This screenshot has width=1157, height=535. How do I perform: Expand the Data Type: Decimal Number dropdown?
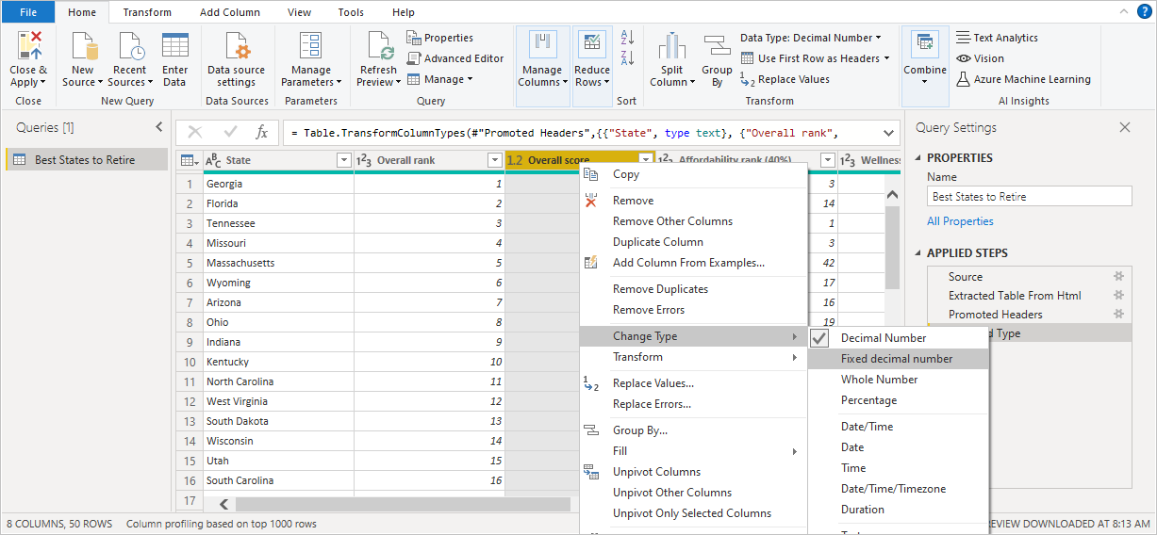tap(811, 38)
